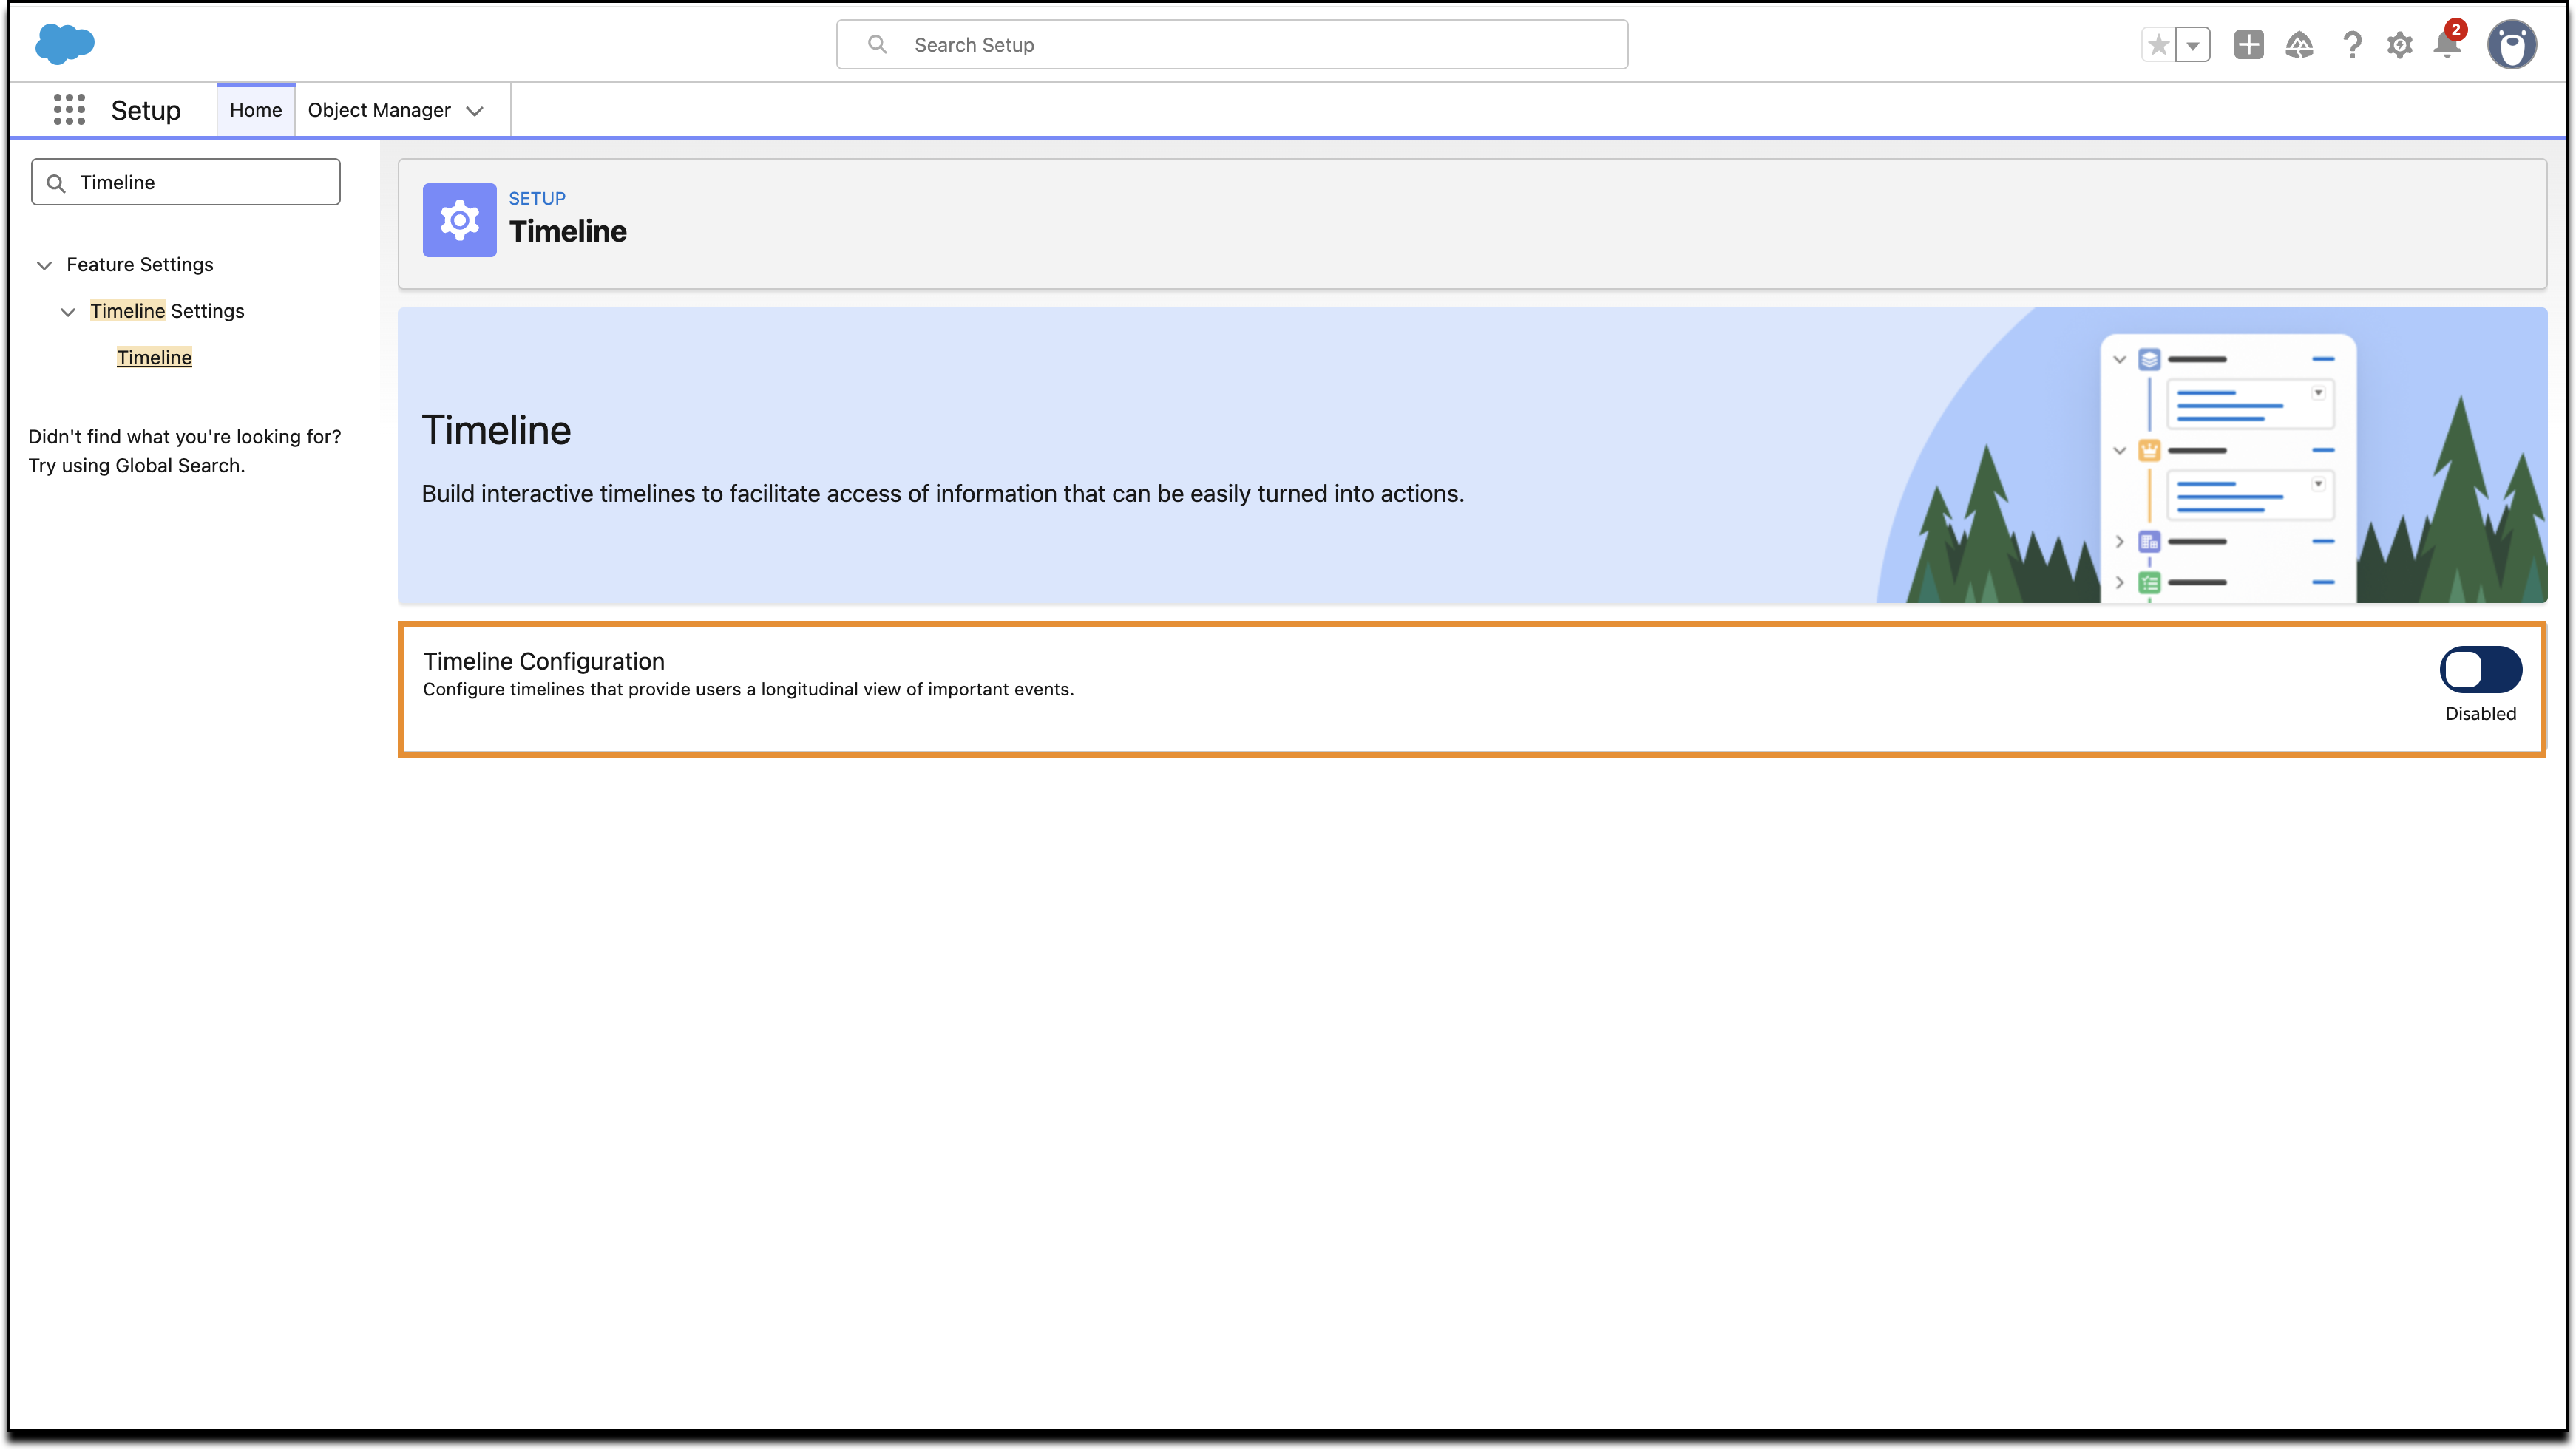
Task: Enable the Timeline Configuration toggle
Action: click(x=2480, y=670)
